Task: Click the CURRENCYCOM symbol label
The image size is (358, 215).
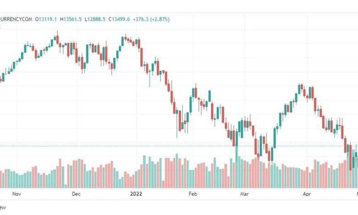Action: click(16, 19)
